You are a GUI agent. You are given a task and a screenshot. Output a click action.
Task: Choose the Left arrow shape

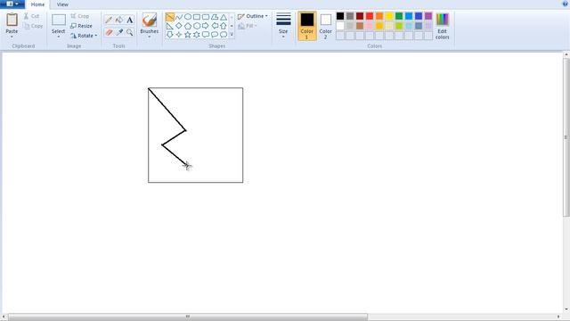coord(215,26)
